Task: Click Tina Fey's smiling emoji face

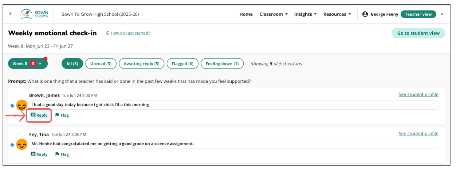Action: (x=22, y=145)
